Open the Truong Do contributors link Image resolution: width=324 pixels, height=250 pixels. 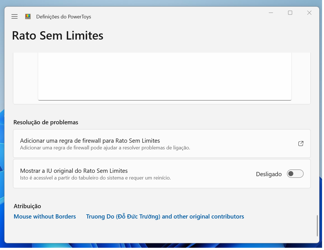165,217
